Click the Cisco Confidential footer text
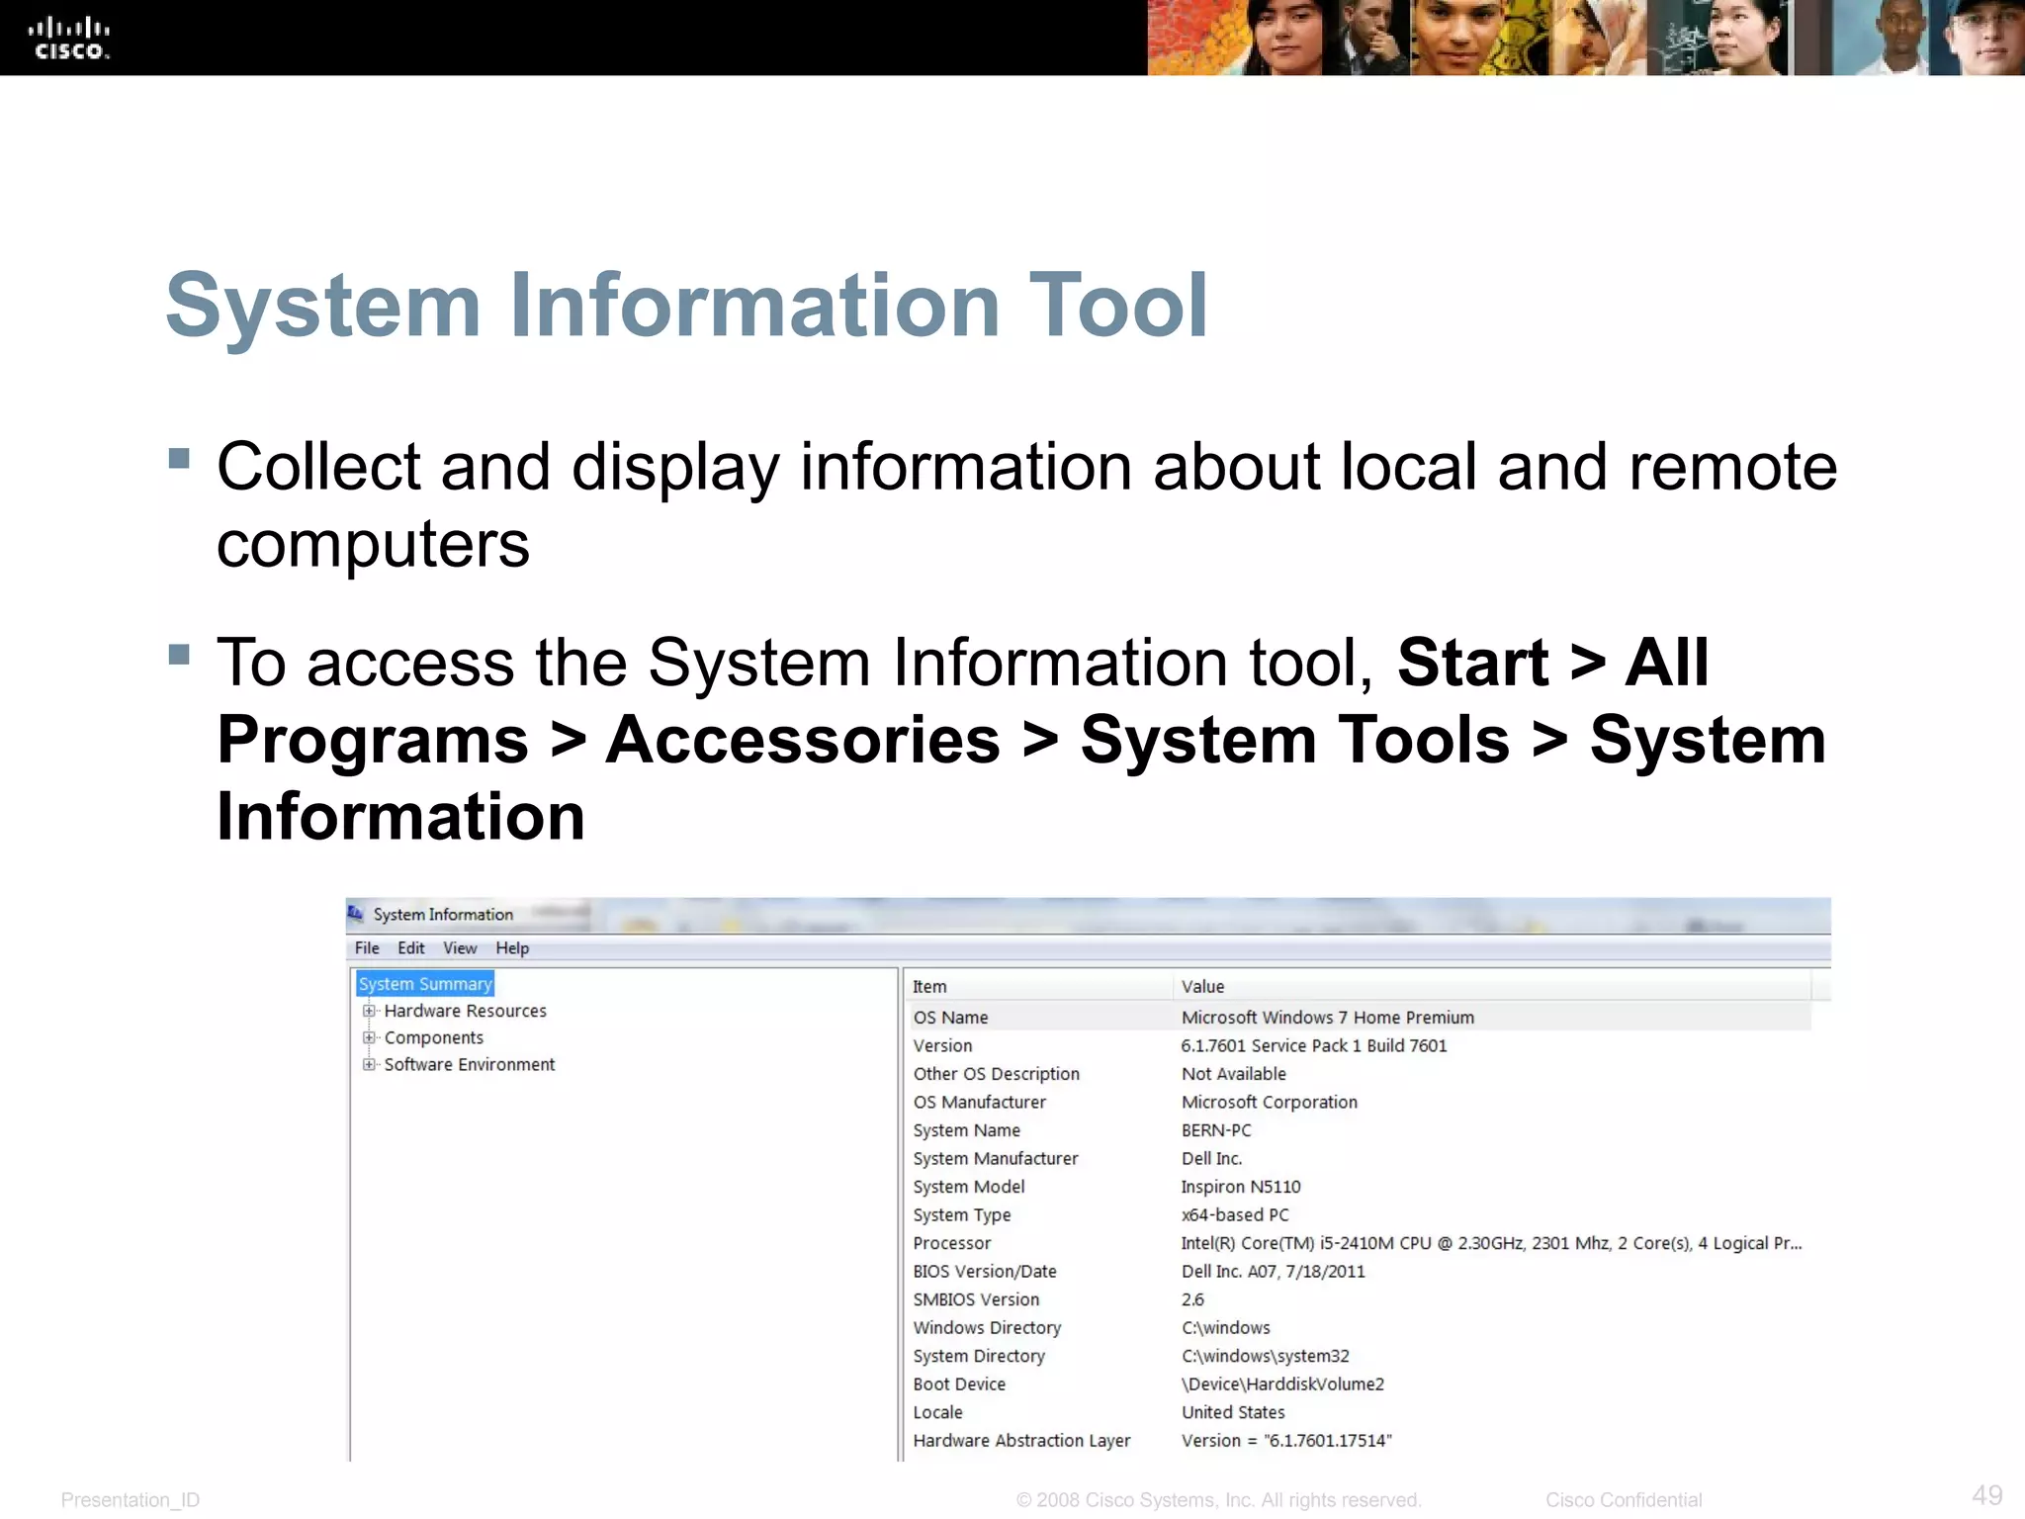Screen dimensions: 2025x1519 point(1624,1499)
